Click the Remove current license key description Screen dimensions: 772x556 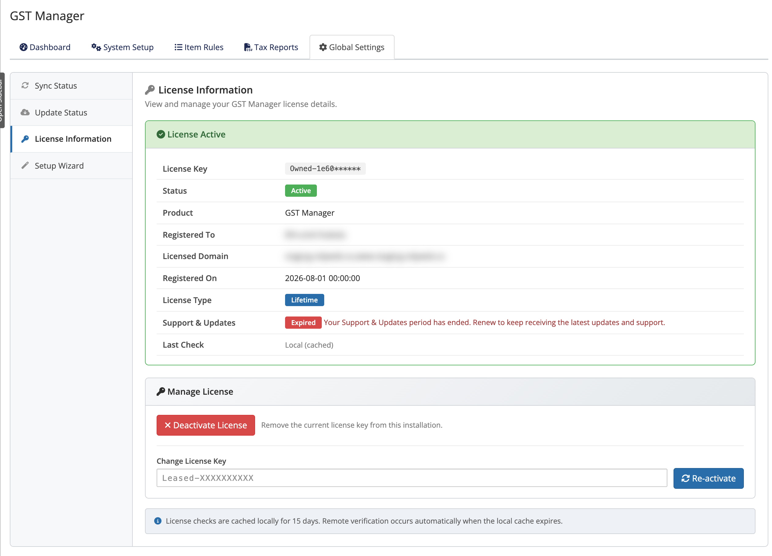click(352, 425)
